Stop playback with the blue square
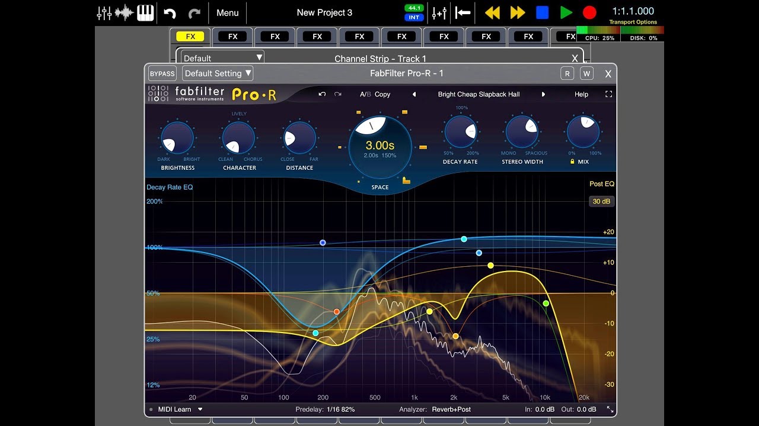 tap(542, 12)
